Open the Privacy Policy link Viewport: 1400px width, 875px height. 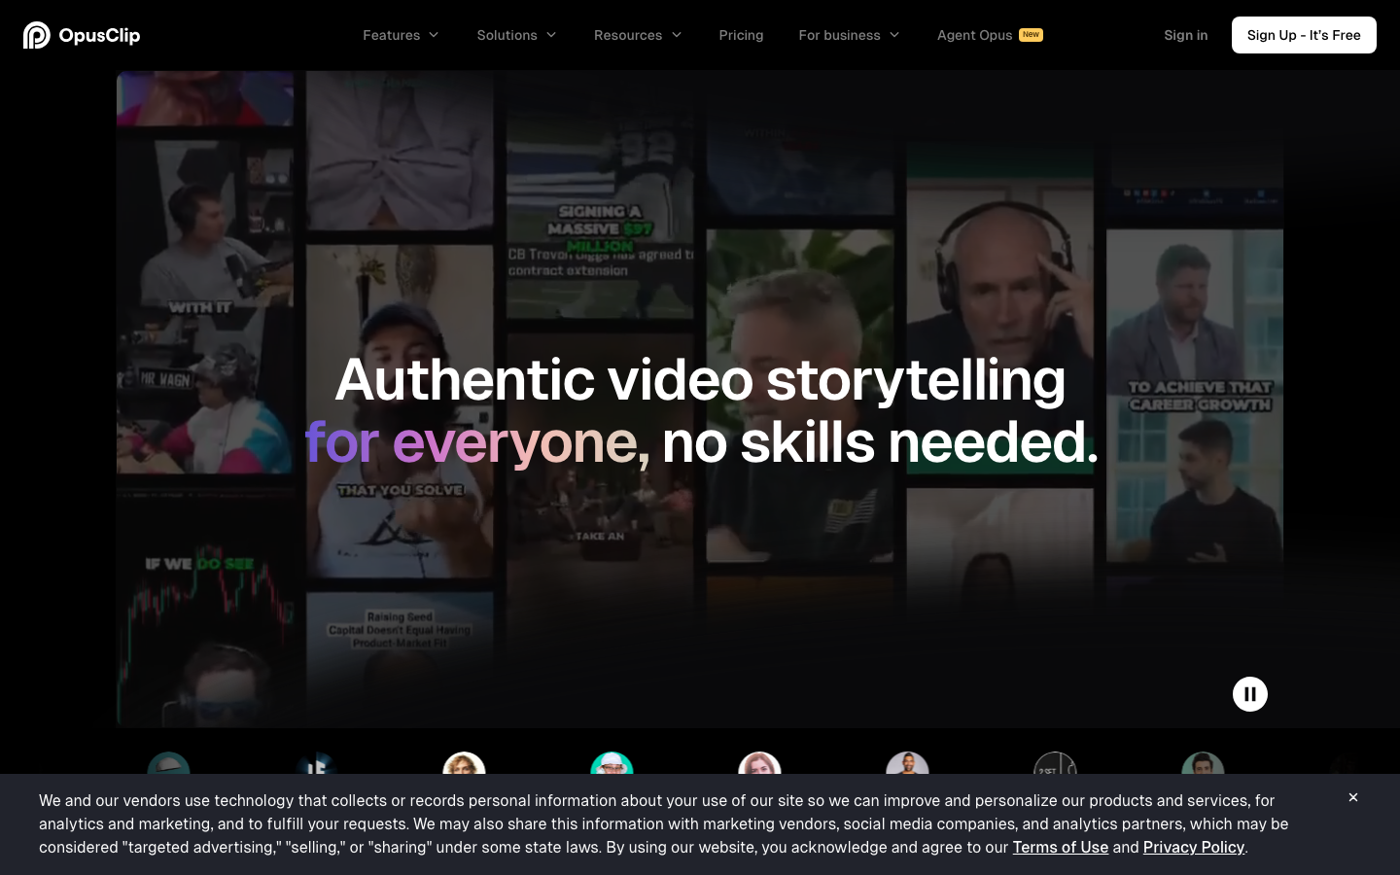coord(1194,847)
